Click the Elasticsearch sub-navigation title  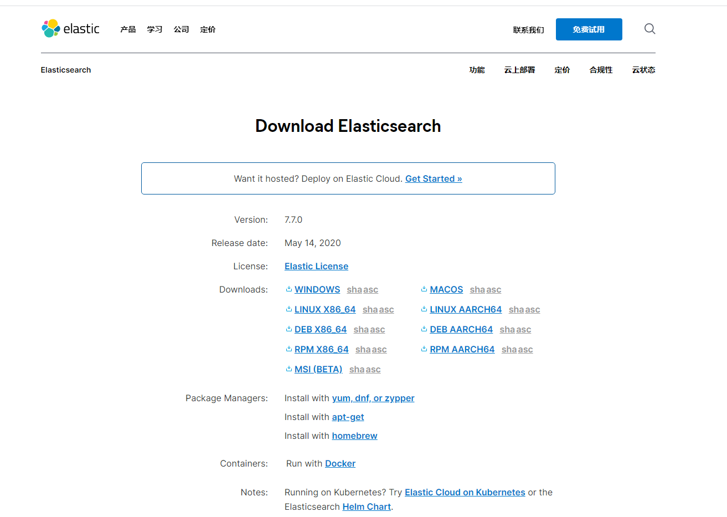pos(66,70)
